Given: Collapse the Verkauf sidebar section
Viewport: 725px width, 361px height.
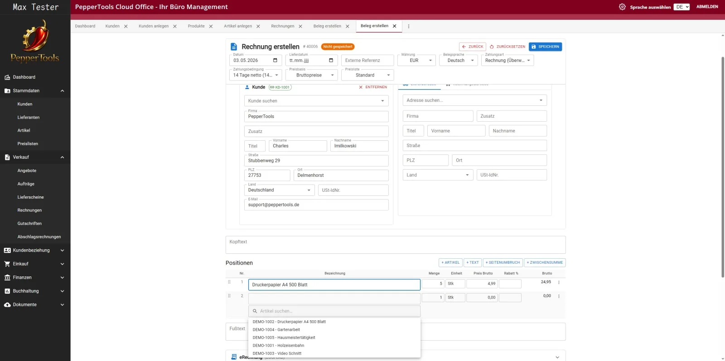Looking at the screenshot, I should 62,157.
